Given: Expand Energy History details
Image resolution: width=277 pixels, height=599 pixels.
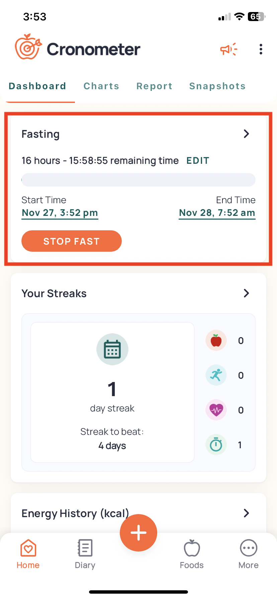Looking at the screenshot, I should pyautogui.click(x=247, y=513).
